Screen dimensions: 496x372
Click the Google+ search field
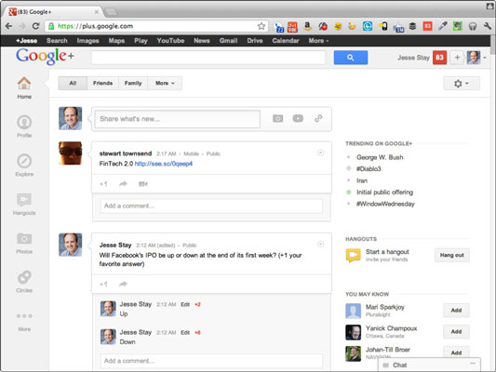pyautogui.click(x=208, y=58)
